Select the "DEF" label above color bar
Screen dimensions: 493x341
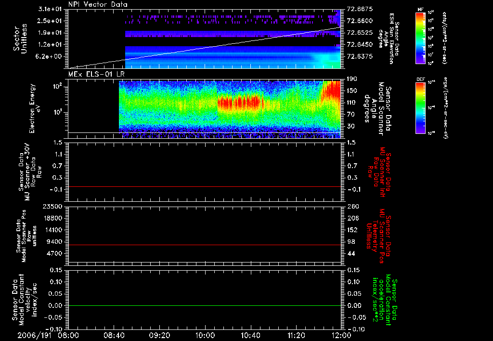point(420,79)
